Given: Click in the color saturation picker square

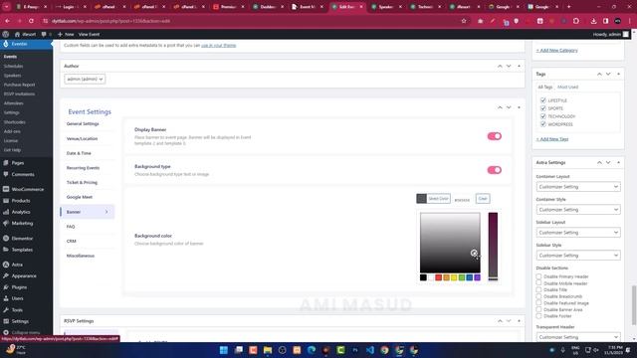Looking at the screenshot, I should tap(450, 243).
